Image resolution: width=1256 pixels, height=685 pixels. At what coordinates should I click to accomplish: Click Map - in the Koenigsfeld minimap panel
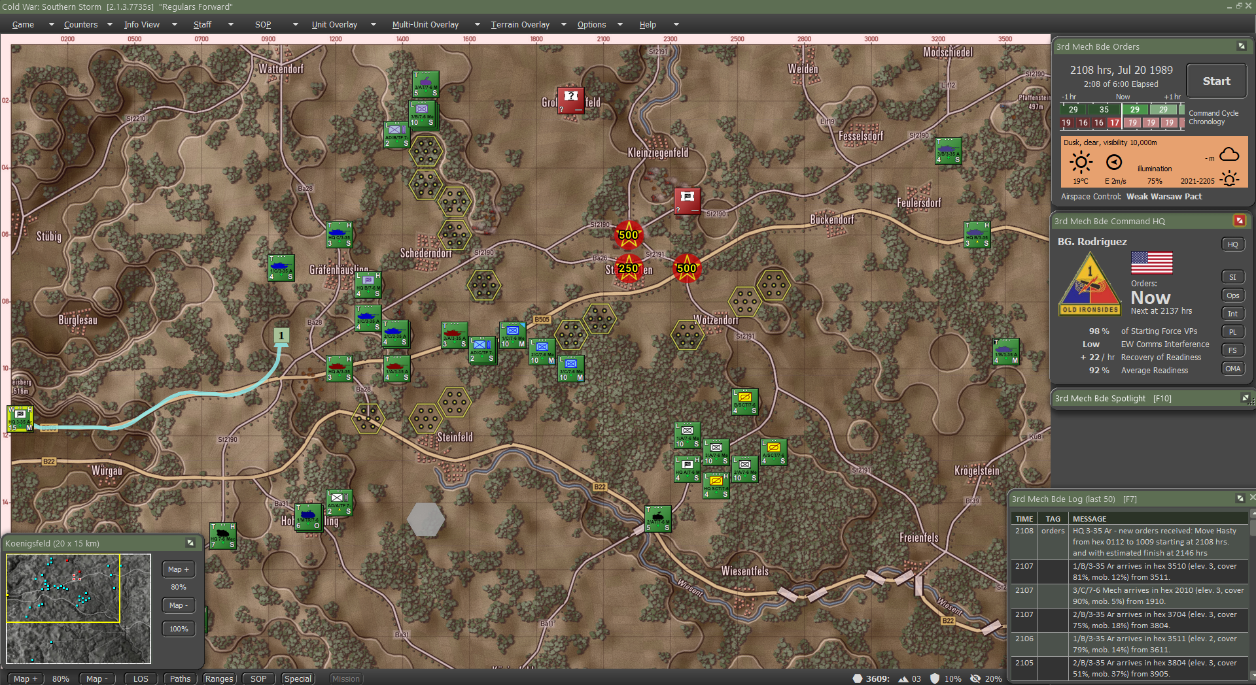click(179, 605)
